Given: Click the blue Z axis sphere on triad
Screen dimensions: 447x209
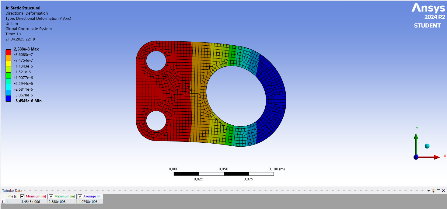Looking at the screenshot, I should [x=416, y=157].
